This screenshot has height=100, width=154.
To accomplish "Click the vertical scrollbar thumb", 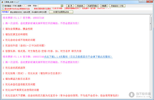I will [x=151, y=24].
